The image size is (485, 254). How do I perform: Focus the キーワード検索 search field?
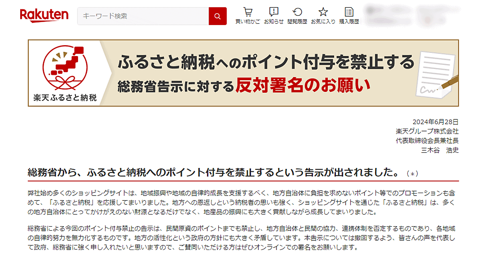pyautogui.click(x=143, y=16)
